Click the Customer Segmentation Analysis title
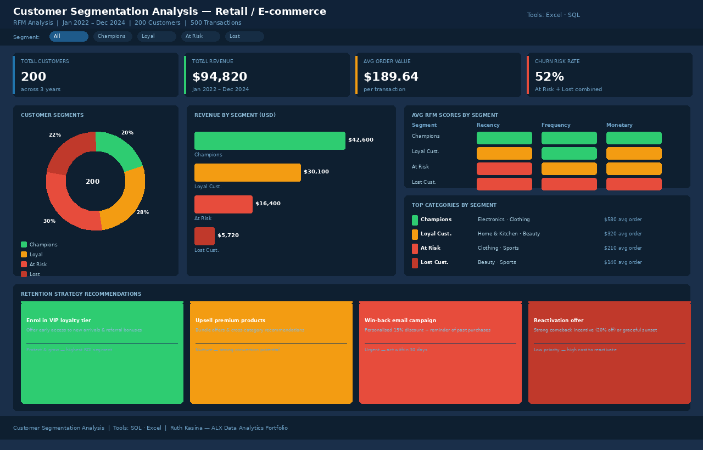 (170, 12)
